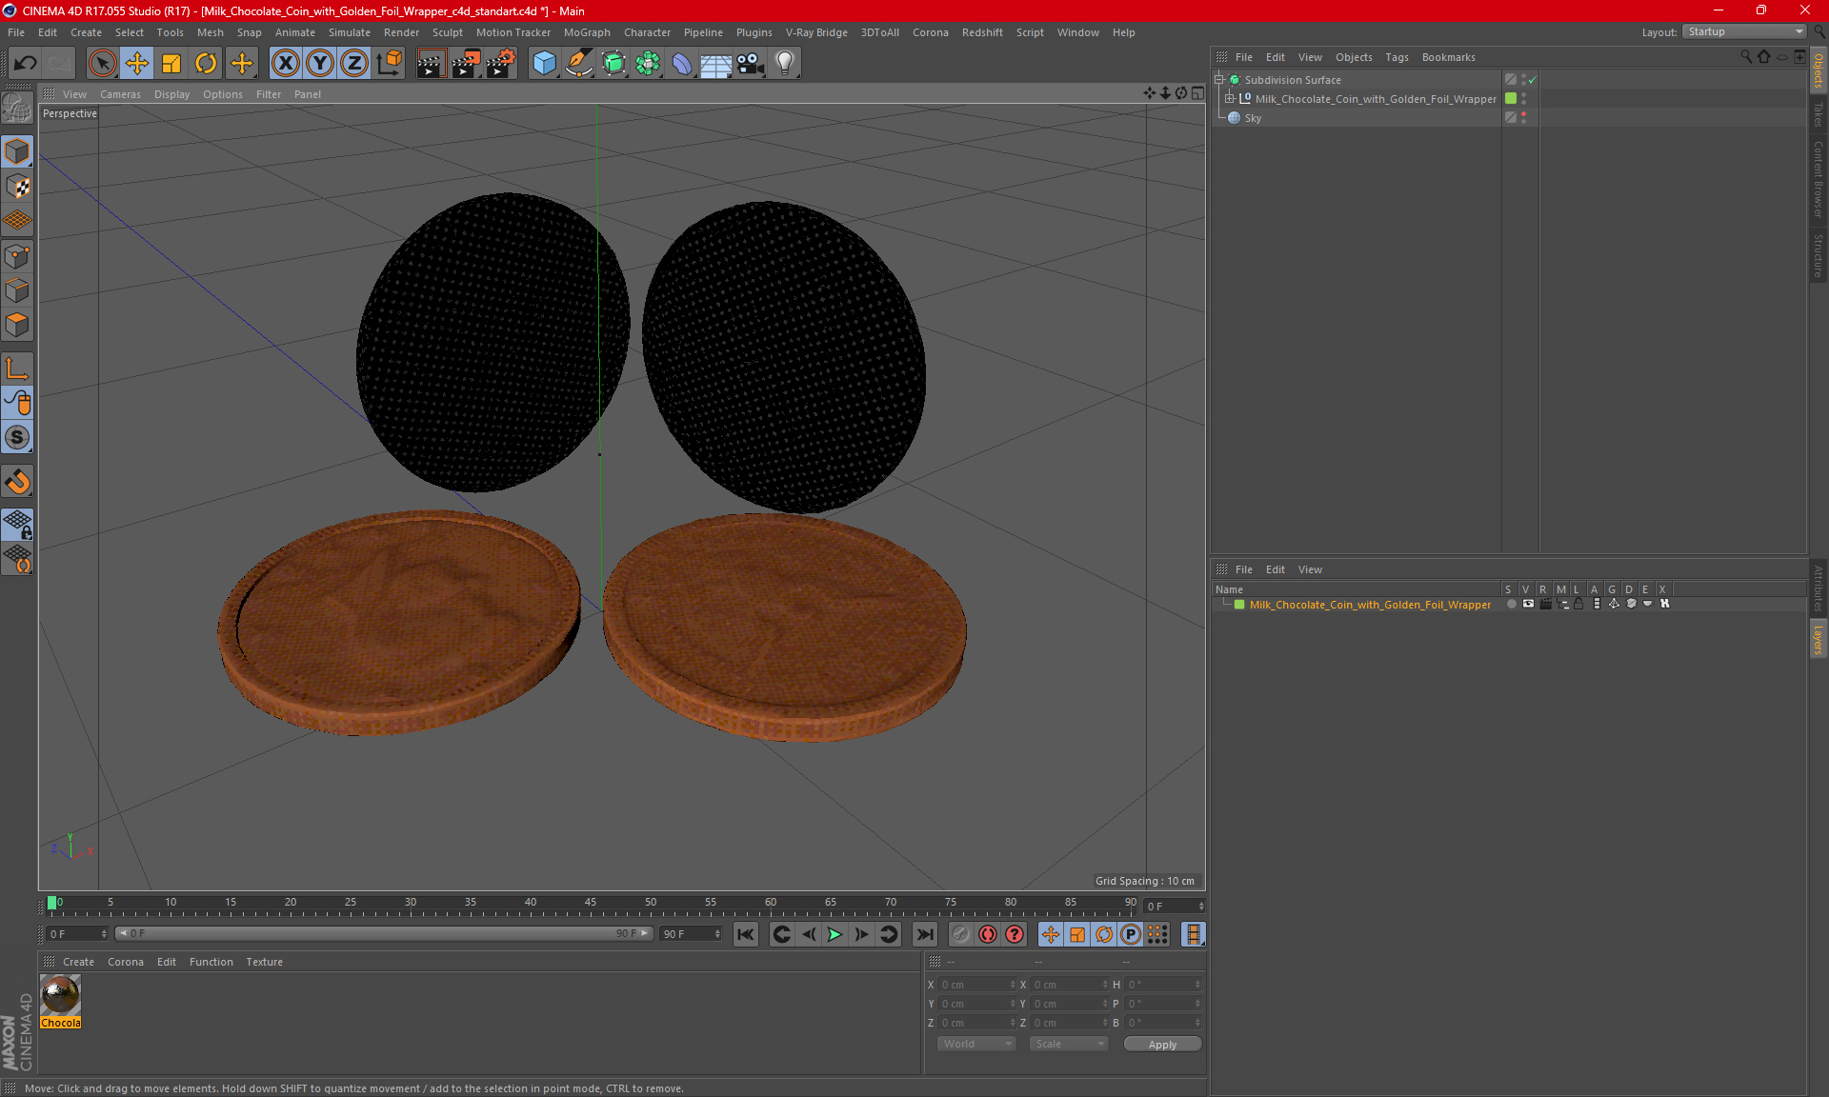Screen dimensions: 1829x1097
Task: Toggle Enable Snap
Action: click(x=17, y=438)
